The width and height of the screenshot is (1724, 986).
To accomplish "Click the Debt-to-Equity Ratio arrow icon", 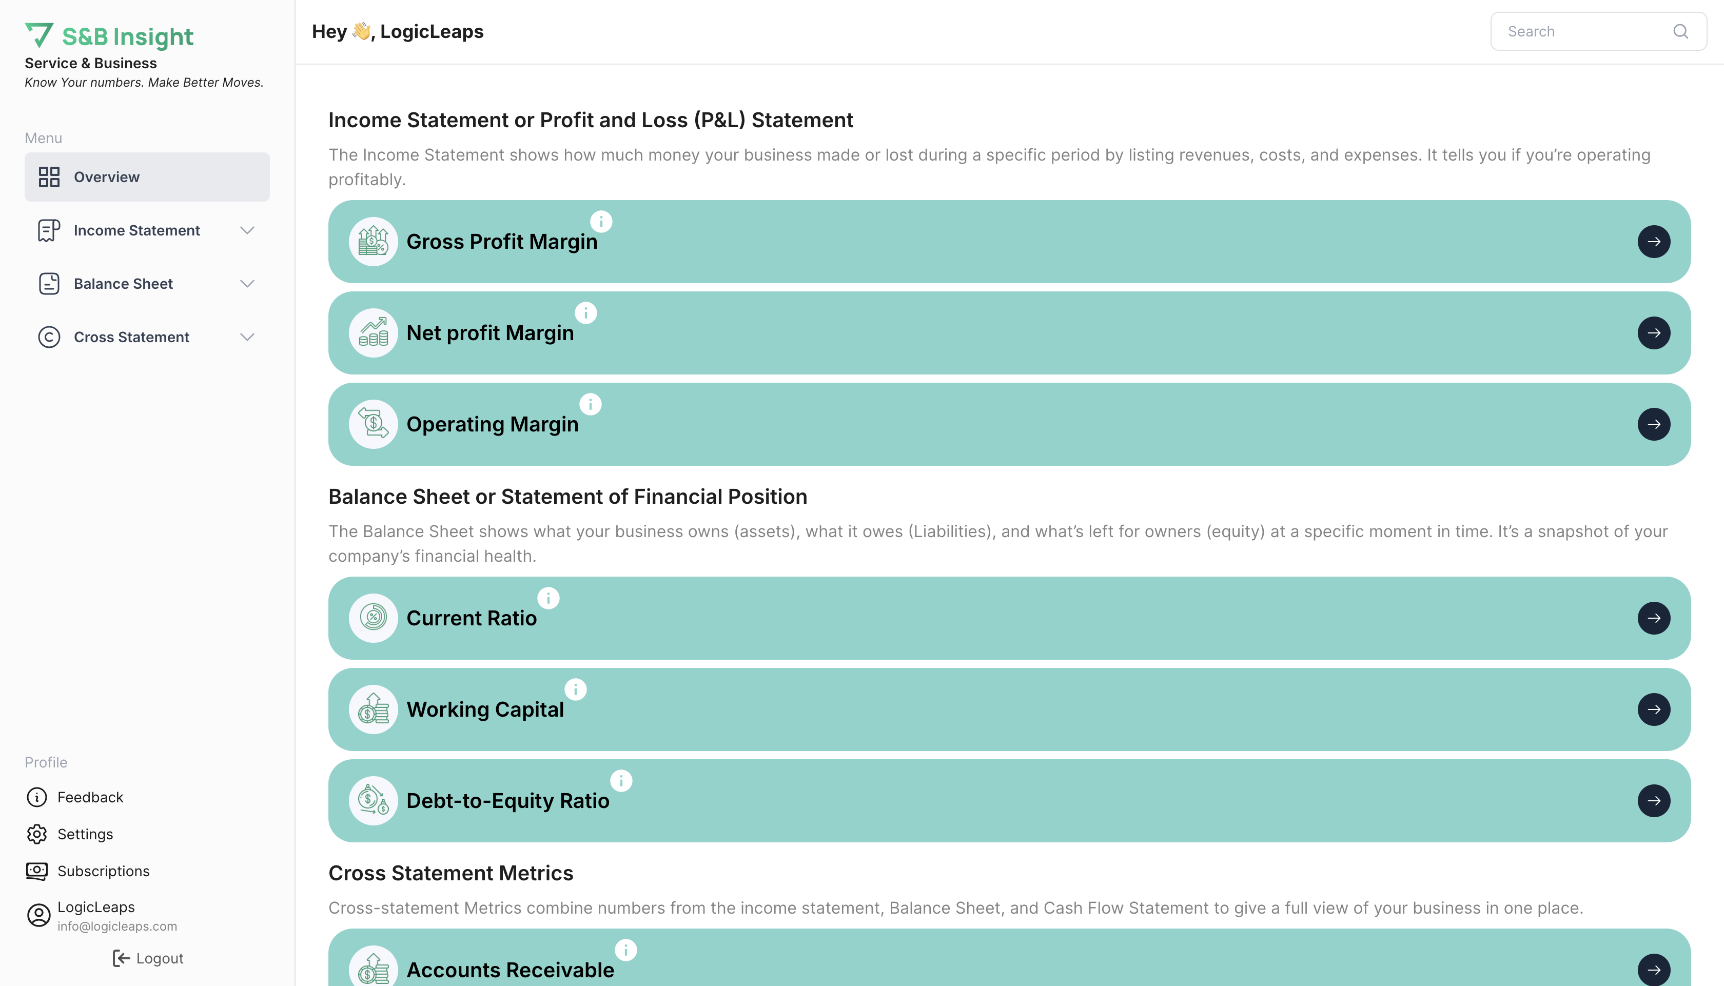I will point(1654,801).
